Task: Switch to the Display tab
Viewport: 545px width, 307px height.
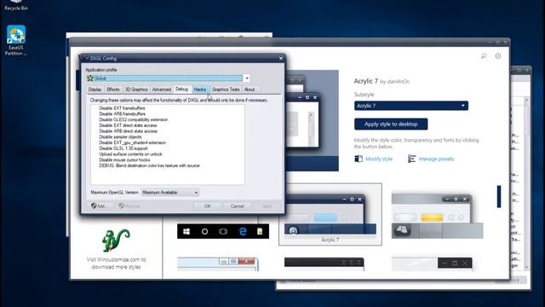Action: 95,90
